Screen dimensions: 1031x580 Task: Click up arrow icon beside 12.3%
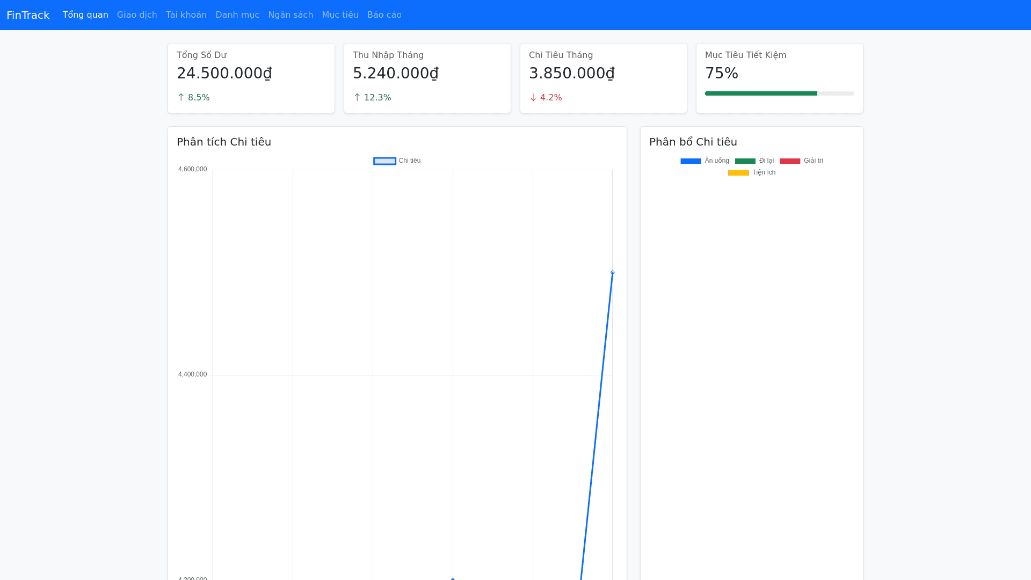click(357, 97)
